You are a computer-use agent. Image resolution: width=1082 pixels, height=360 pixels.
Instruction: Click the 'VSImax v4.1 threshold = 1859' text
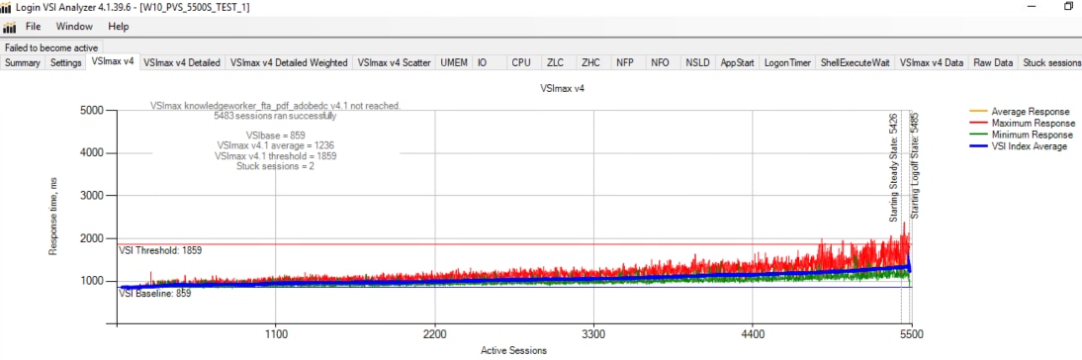275,156
